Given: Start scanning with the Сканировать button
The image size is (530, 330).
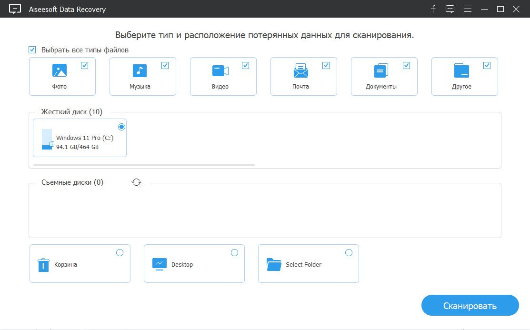Looking at the screenshot, I should click(x=470, y=305).
